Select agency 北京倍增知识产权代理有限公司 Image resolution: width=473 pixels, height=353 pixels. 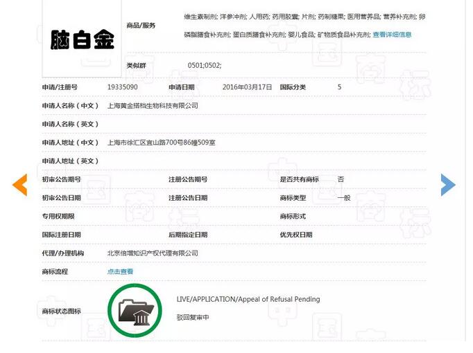(153, 253)
